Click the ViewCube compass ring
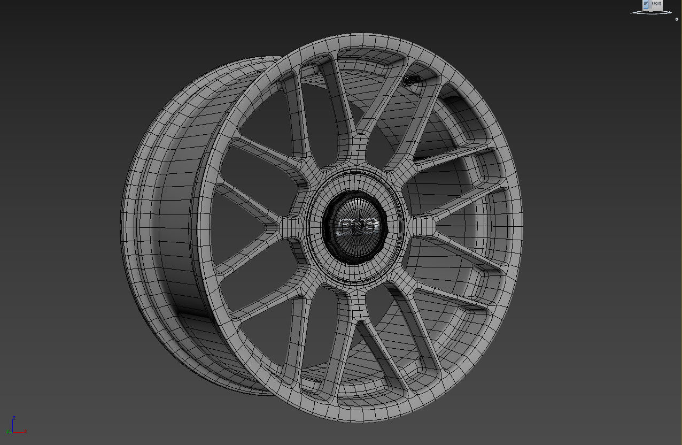 (651, 13)
